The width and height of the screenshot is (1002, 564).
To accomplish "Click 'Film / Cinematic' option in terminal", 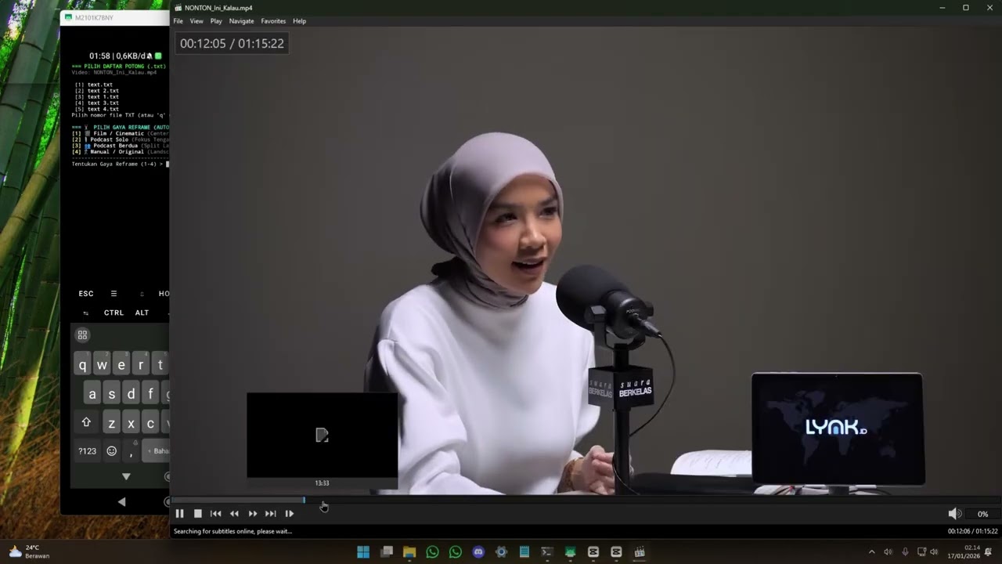I will point(118,133).
